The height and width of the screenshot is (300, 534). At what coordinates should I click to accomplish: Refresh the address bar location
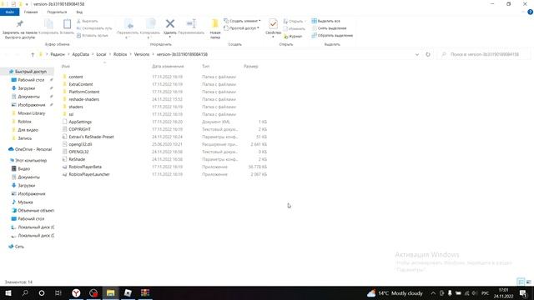click(428, 54)
